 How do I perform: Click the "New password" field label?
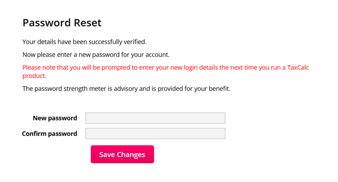[x=55, y=118]
